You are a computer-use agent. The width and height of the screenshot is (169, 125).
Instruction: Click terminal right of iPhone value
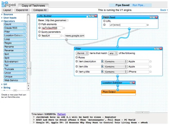pos(150,72)
